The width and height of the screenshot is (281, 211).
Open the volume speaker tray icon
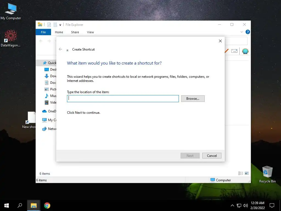[246, 206]
